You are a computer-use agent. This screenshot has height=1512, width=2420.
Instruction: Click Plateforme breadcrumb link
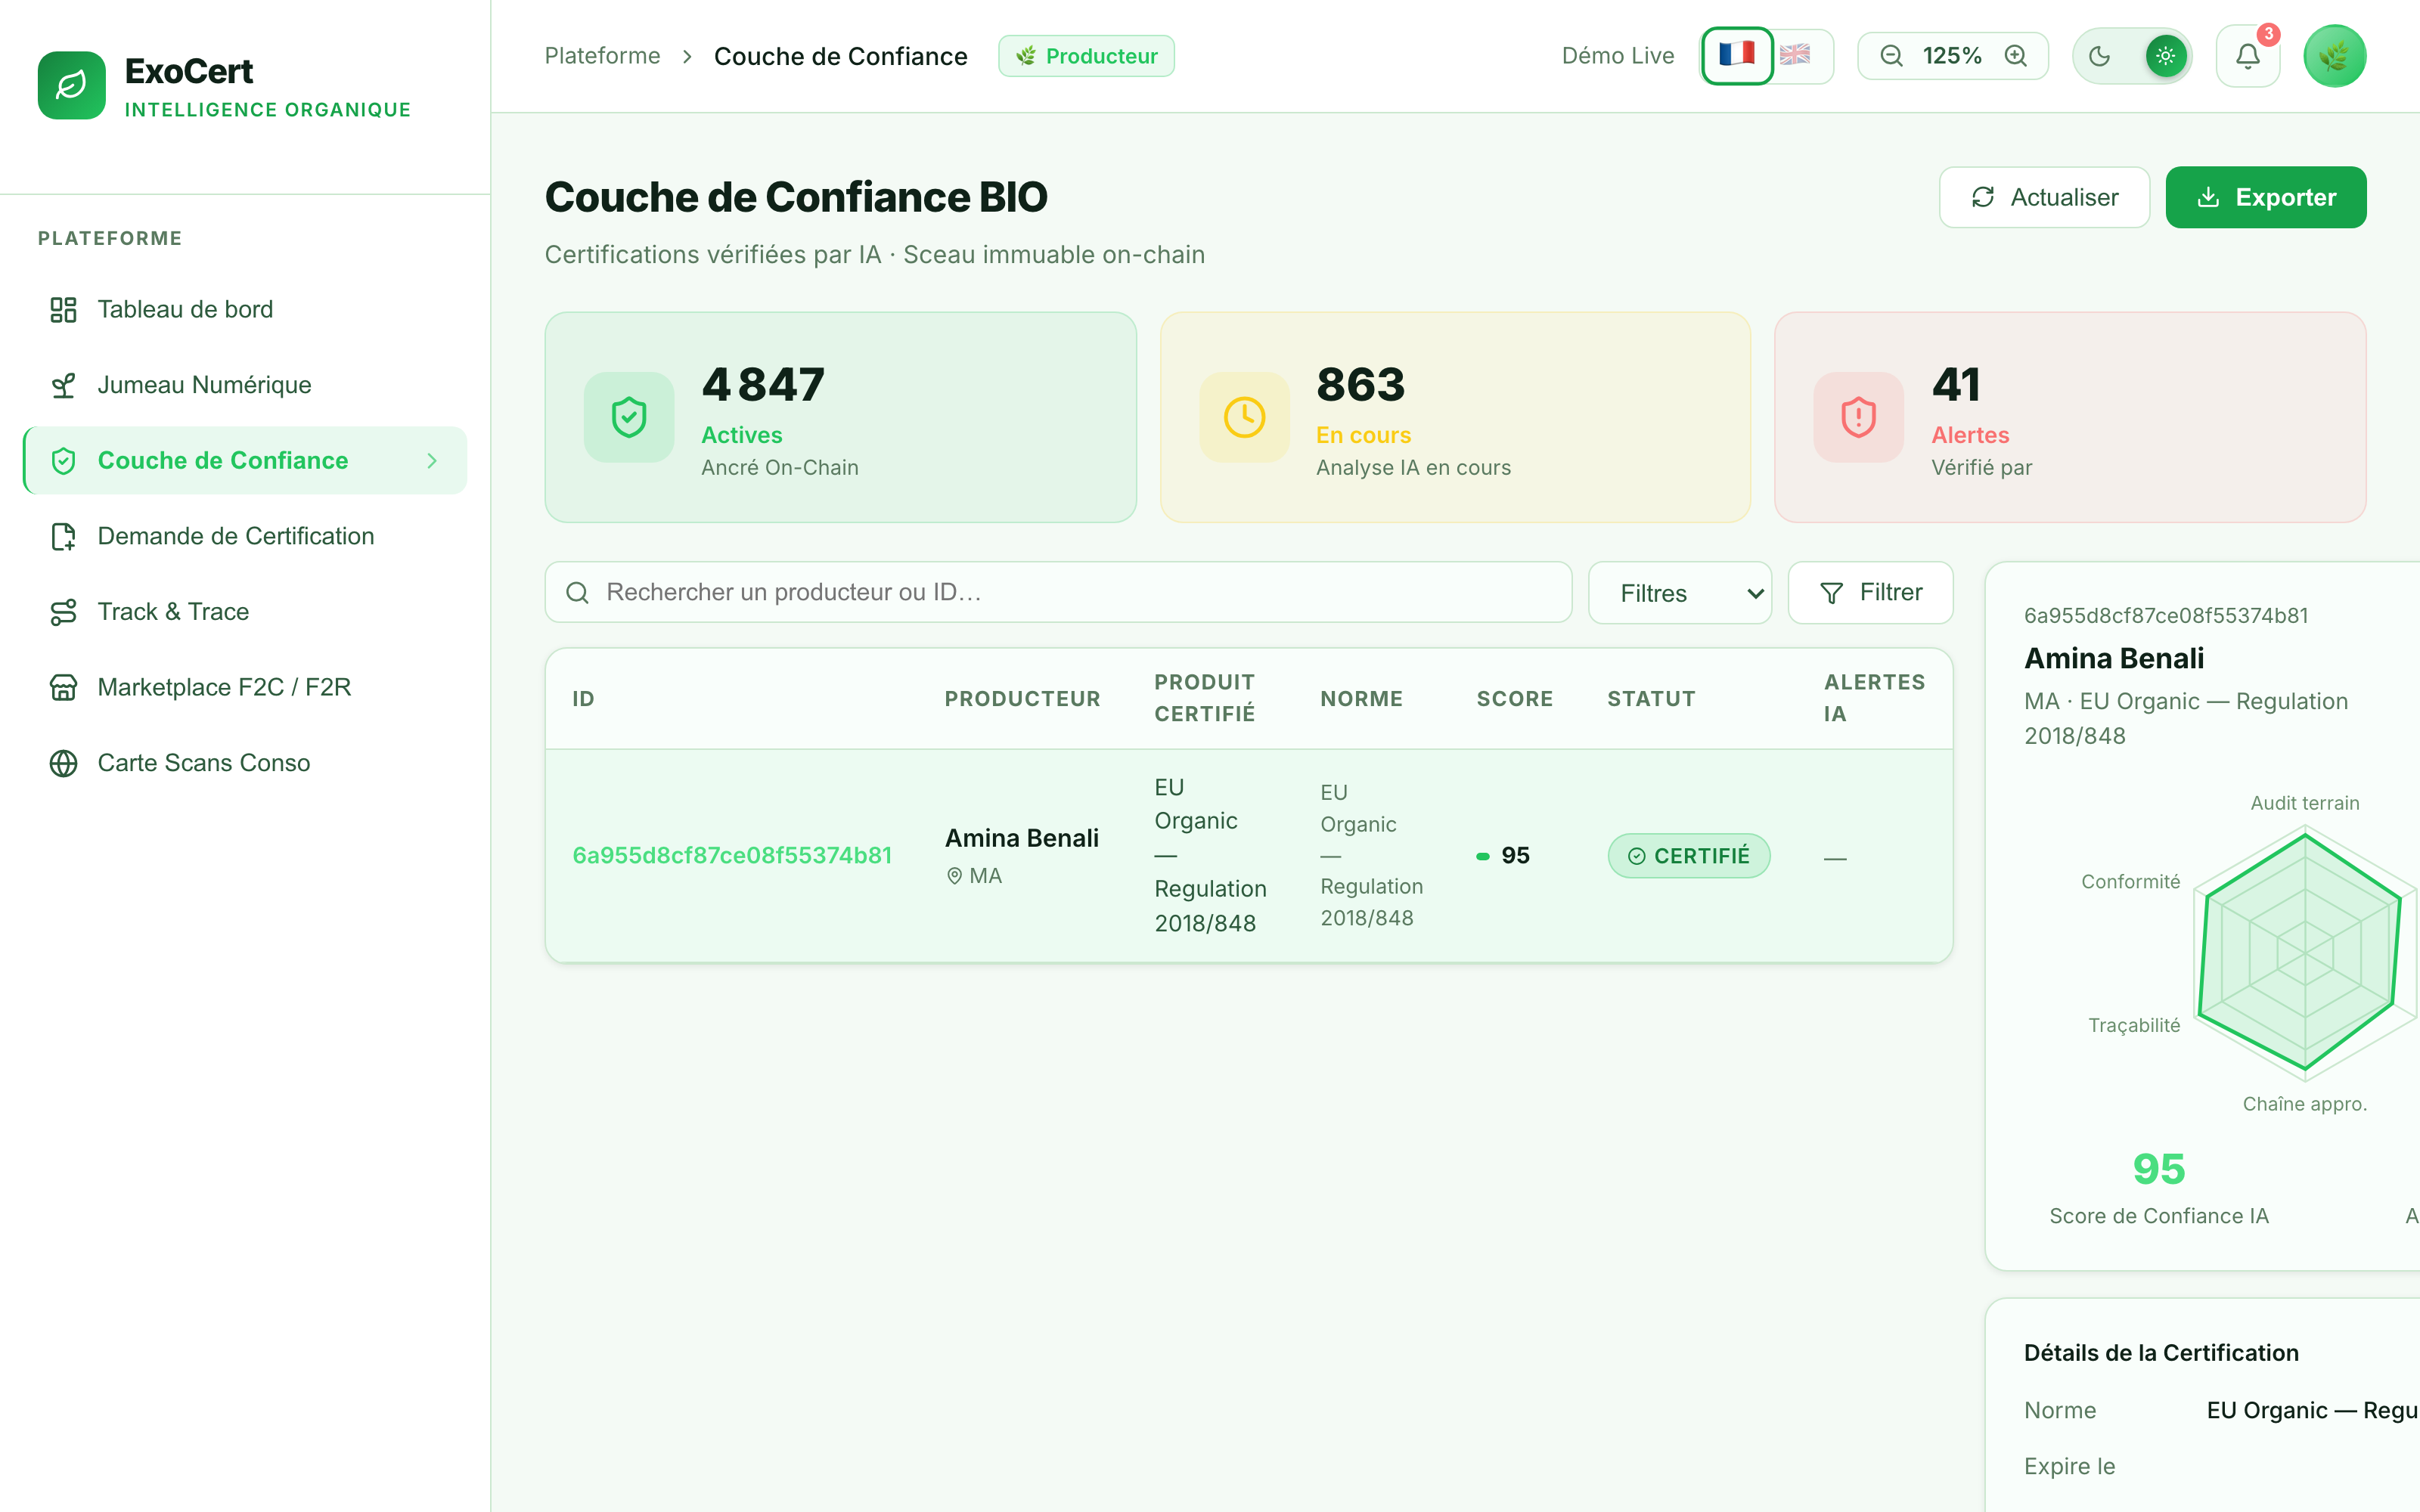pyautogui.click(x=602, y=56)
